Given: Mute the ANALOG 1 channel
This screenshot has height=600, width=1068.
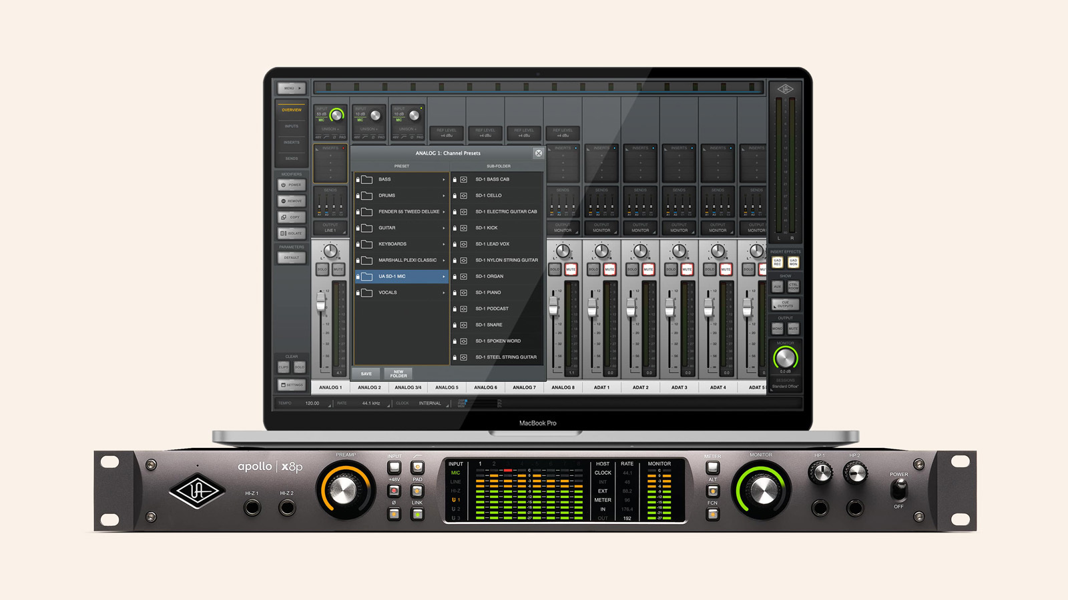Looking at the screenshot, I should (338, 269).
